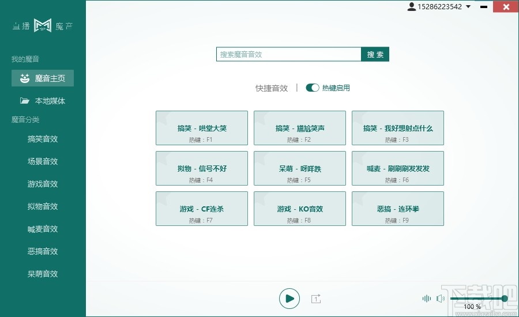Click the smiley icon beside 魔音主页
Screen dimensions: 519x317
pyautogui.click(x=24, y=78)
